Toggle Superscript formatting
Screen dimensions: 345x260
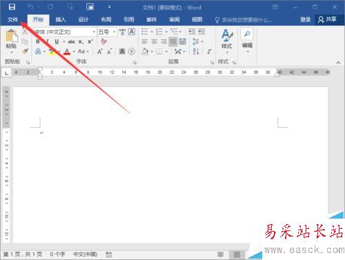pyautogui.click(x=90, y=41)
